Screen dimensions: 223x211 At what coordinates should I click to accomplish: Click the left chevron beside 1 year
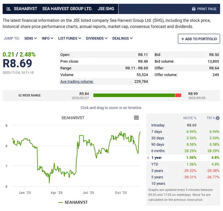148,158
